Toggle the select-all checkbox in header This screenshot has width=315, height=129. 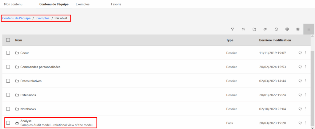tap(8, 40)
